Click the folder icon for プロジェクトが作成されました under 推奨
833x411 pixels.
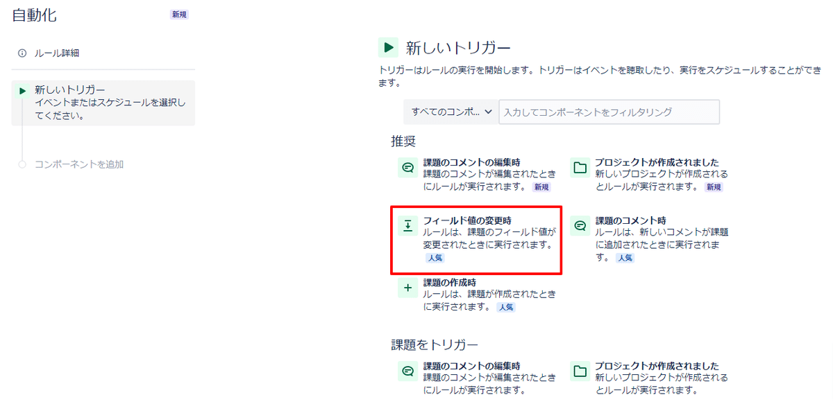coord(579,168)
